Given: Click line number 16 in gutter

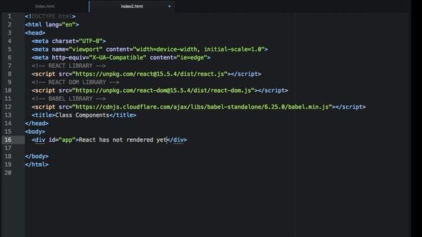Looking at the screenshot, I should [x=8, y=140].
